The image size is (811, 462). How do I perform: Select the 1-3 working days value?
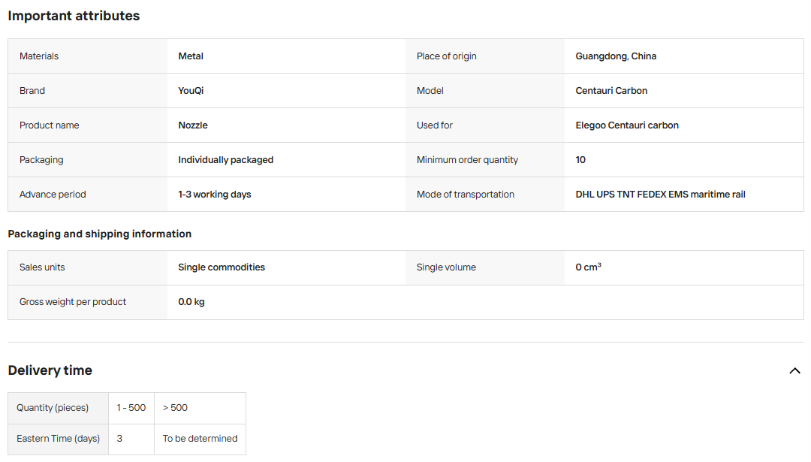(215, 195)
